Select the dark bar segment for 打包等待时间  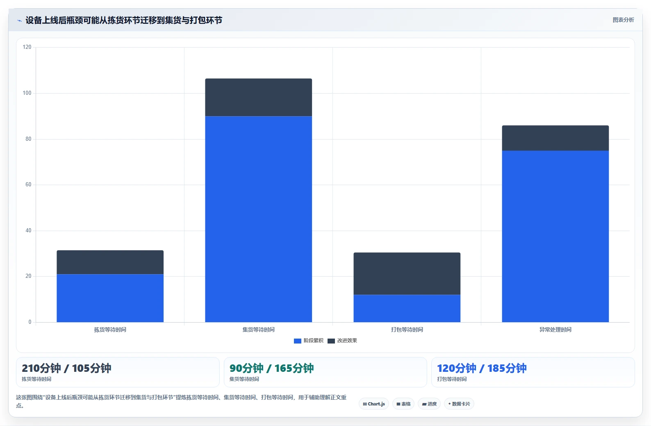[x=407, y=273]
